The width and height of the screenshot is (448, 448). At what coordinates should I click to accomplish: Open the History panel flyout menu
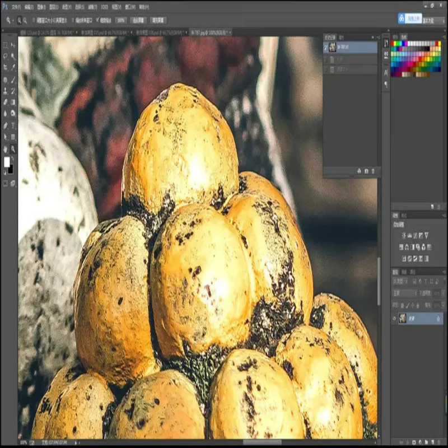click(x=379, y=38)
